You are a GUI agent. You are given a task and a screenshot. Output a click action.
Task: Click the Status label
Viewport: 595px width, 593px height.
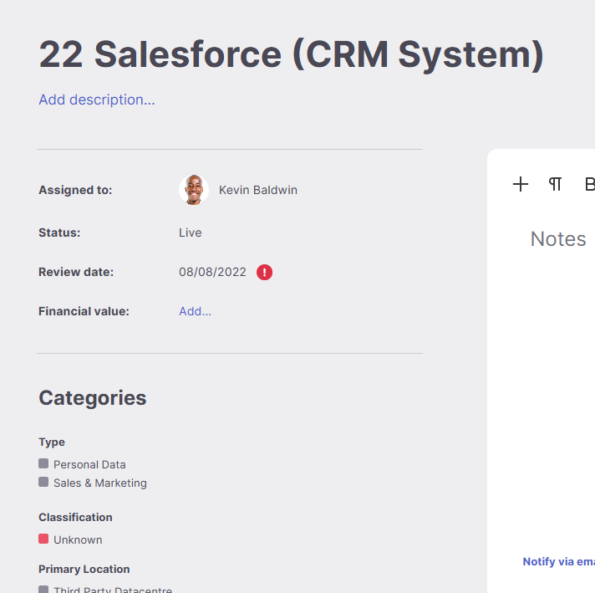point(59,233)
